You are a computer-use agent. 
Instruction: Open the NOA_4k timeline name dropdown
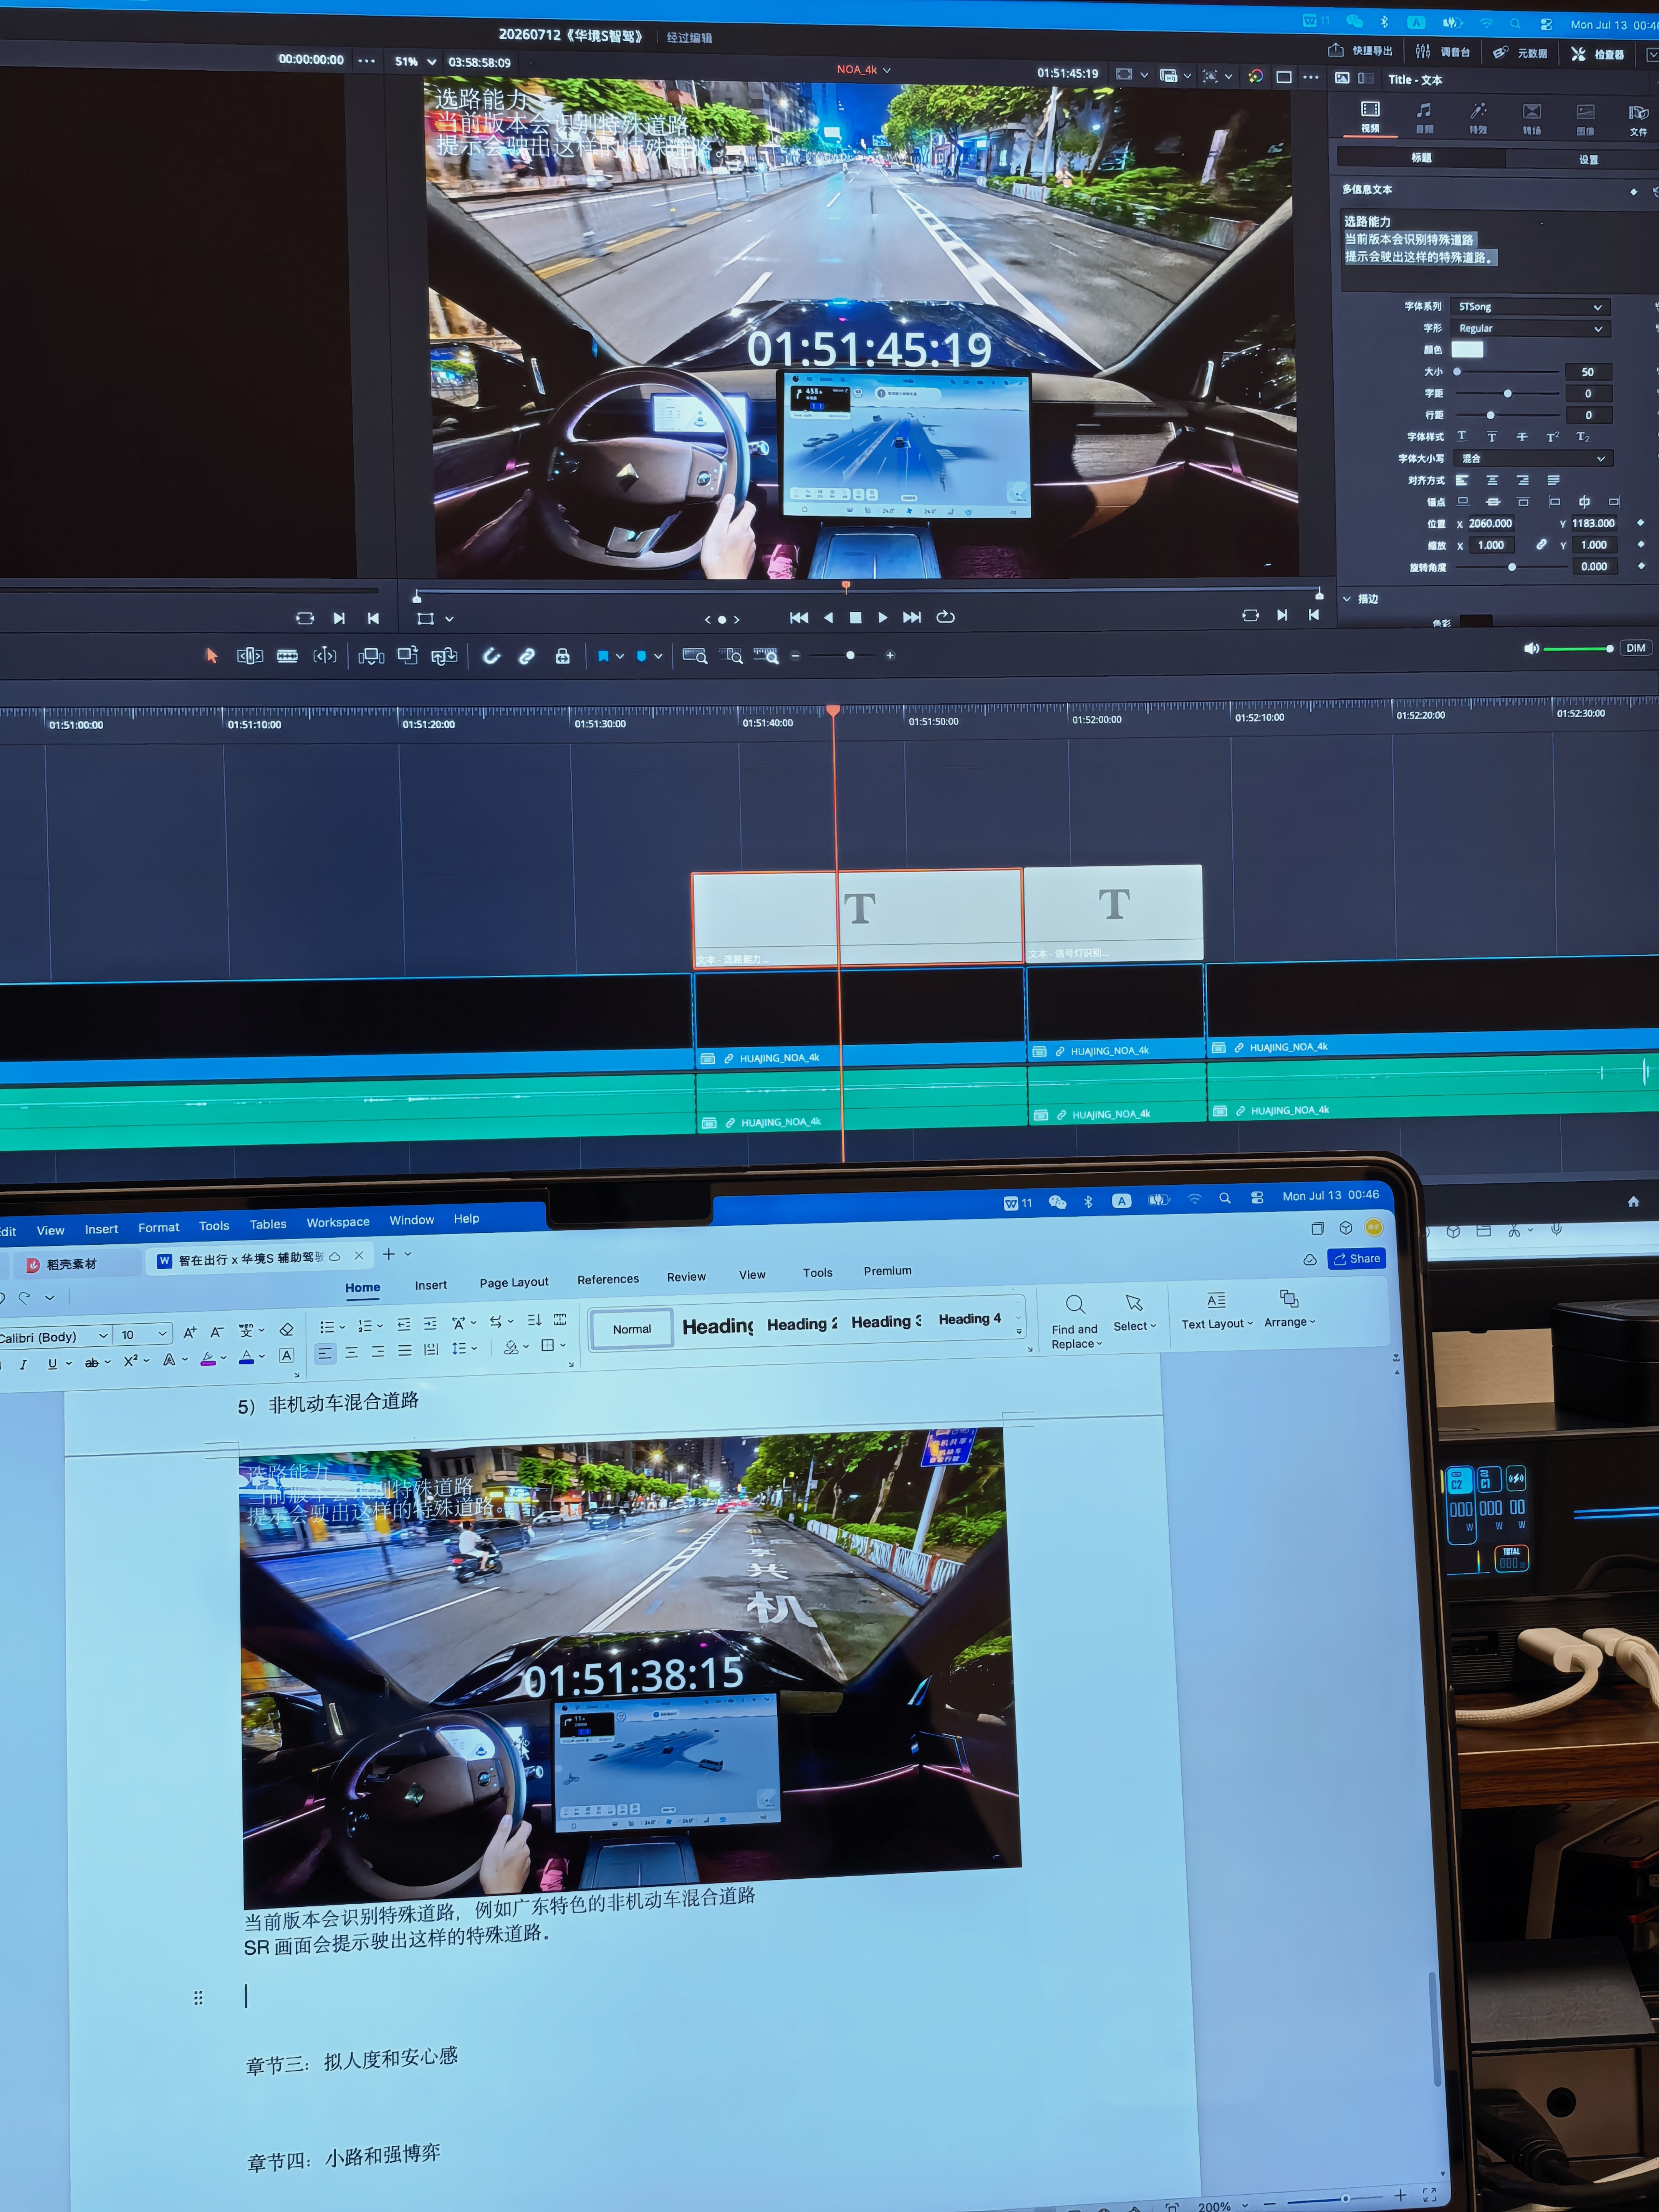[864, 70]
